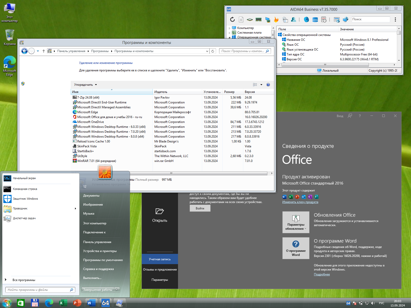Click the CPU chip icon in AIDA64 toolbar
The image size is (411, 308).
pyautogui.click(x=250, y=20)
